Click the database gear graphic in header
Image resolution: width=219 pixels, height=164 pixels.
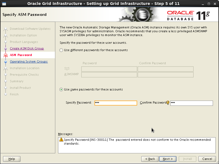tap(142, 15)
